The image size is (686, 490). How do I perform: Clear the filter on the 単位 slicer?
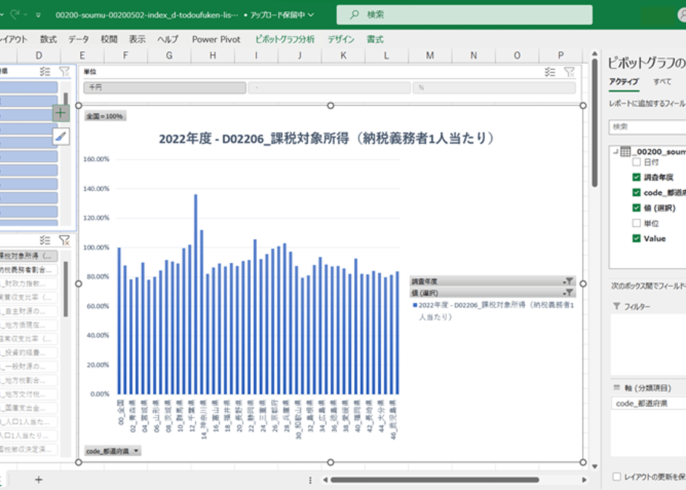tap(569, 72)
